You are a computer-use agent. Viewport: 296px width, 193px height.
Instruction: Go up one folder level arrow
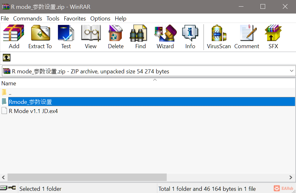[x=7, y=58]
